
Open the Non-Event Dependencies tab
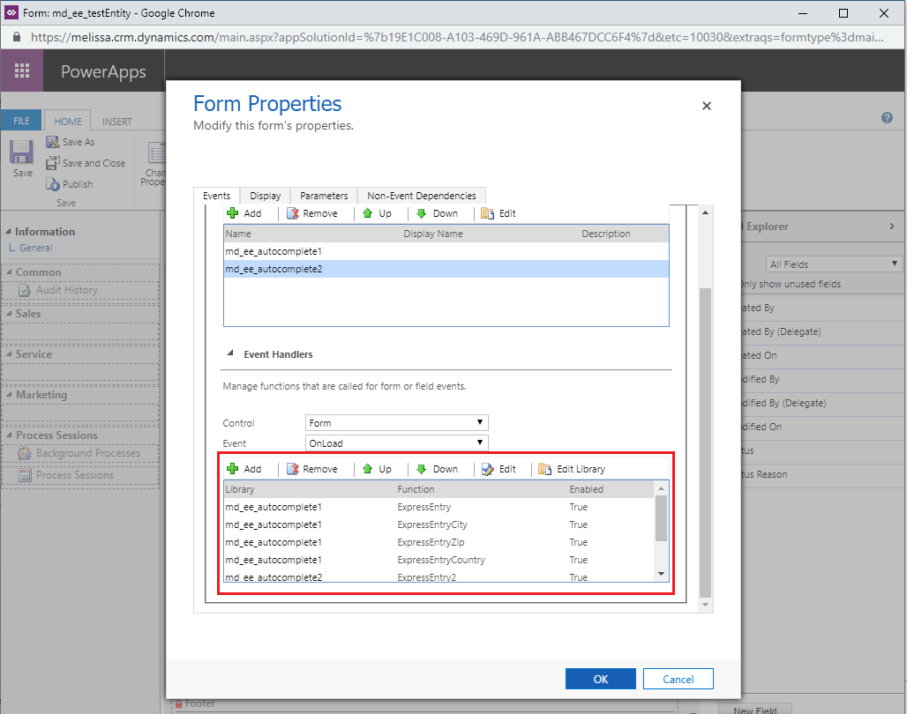pos(421,196)
